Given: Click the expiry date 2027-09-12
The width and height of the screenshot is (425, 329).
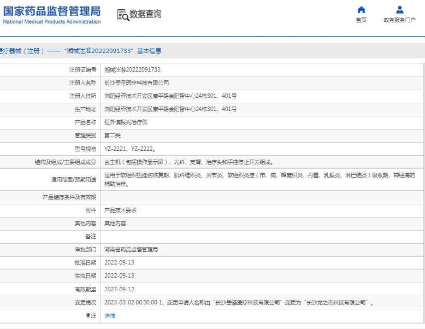Looking at the screenshot, I should (119, 289).
